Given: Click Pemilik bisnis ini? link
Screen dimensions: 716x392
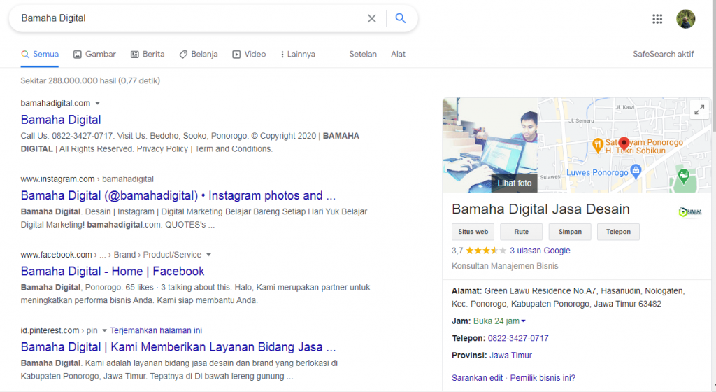Looking at the screenshot, I should point(543,378).
